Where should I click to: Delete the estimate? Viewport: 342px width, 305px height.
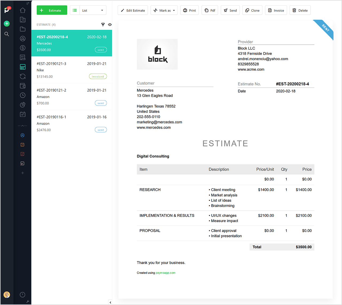300,10
